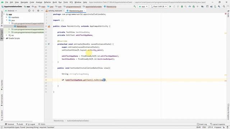Expand the manifests folder
Image resolution: width=230 pixels, height=129 pixels.
coord(6,17)
